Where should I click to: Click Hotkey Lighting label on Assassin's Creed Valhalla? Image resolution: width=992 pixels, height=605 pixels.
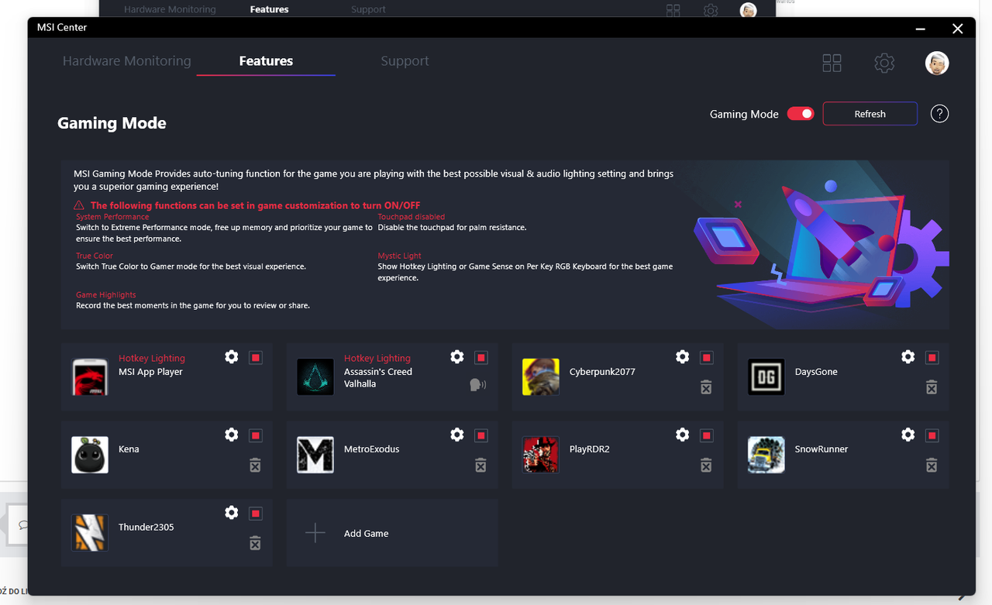(x=377, y=358)
